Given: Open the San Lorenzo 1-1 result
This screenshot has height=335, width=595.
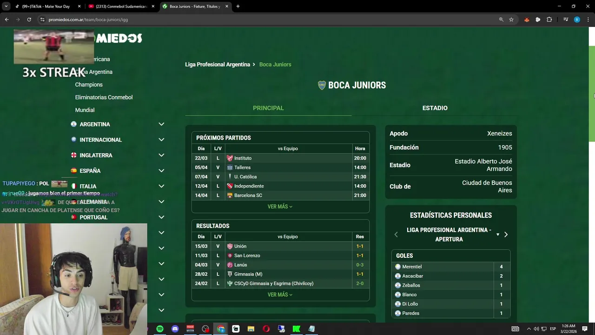Looking at the screenshot, I should (x=280, y=255).
